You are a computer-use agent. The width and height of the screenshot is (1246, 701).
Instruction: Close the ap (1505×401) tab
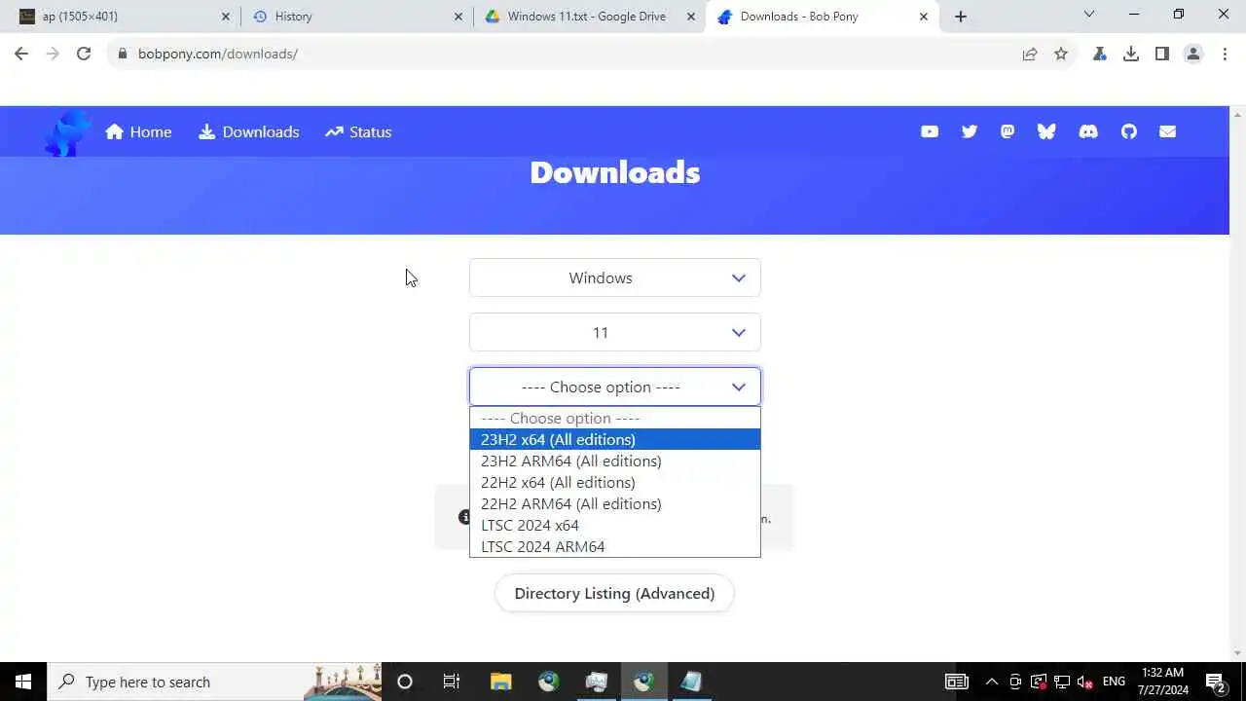pyautogui.click(x=226, y=17)
